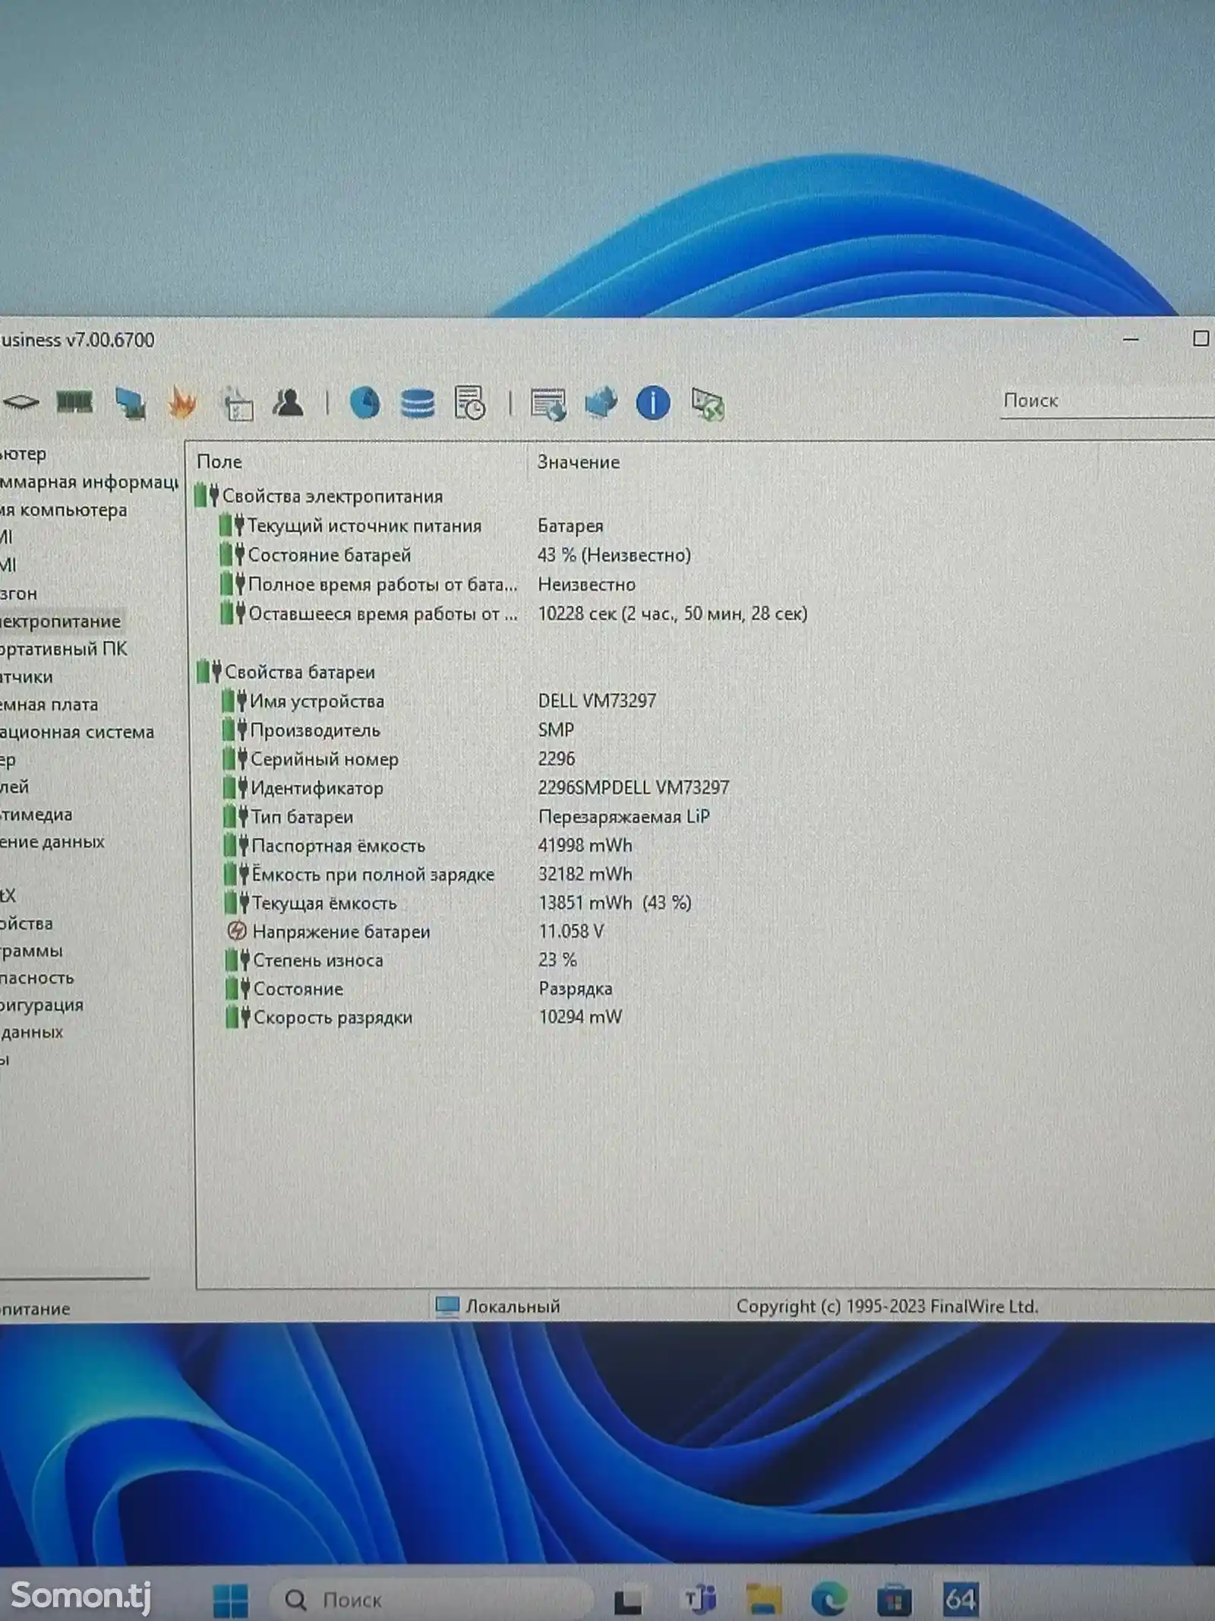Select the Ёмкость при полной зарядке row
This screenshot has width=1215, height=1621.
tap(429, 874)
